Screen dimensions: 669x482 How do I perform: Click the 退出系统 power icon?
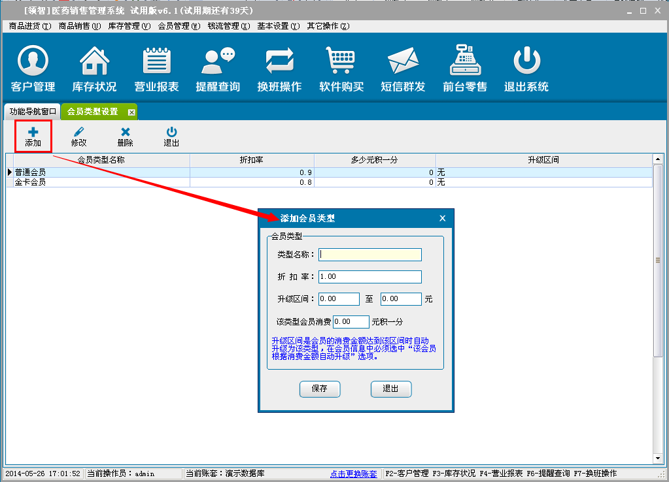click(x=526, y=69)
